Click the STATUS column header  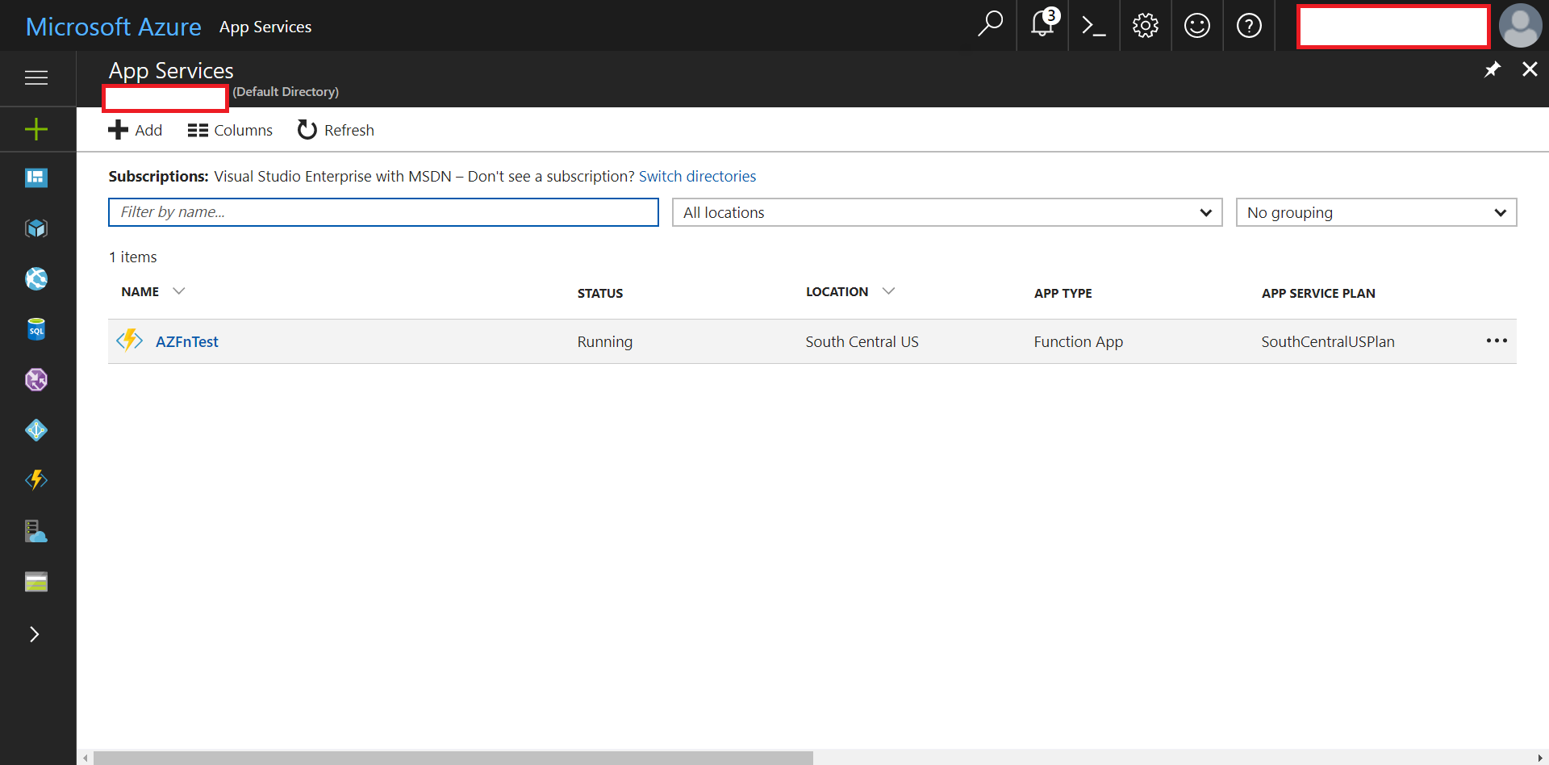[599, 293]
